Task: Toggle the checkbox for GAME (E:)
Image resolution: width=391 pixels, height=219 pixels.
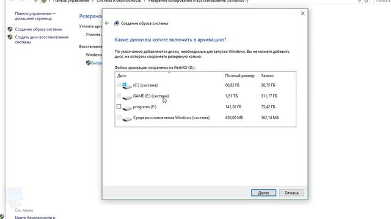Action: (119, 96)
